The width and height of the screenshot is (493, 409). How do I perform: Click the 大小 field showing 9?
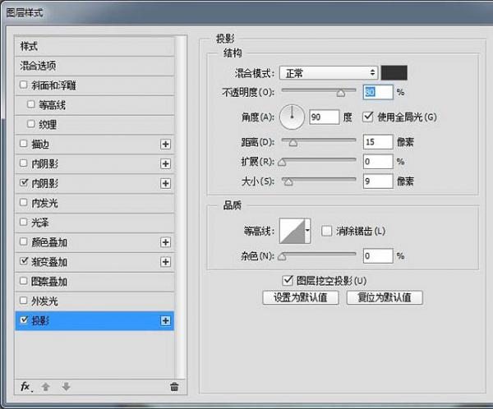(x=378, y=181)
